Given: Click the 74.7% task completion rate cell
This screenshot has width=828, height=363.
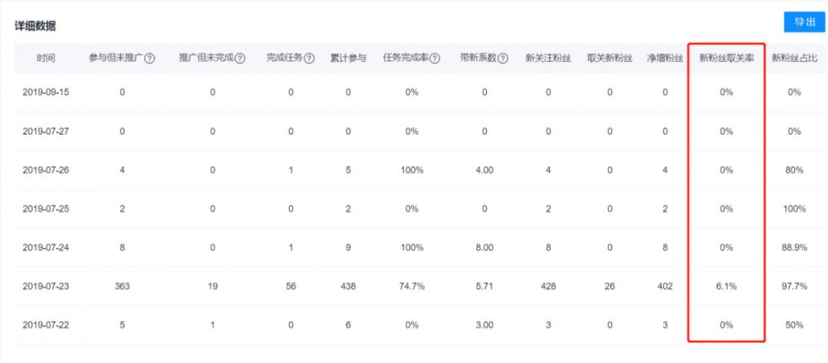Looking at the screenshot, I should pos(412,286).
